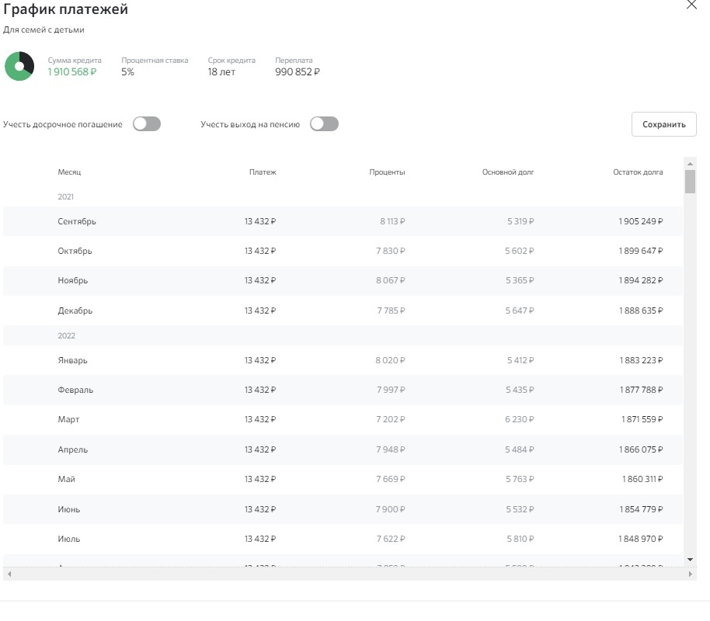Viewport: 710px width, 621px height.
Task: Click the horizontal scrollbar right arrow
Action: [x=690, y=574]
